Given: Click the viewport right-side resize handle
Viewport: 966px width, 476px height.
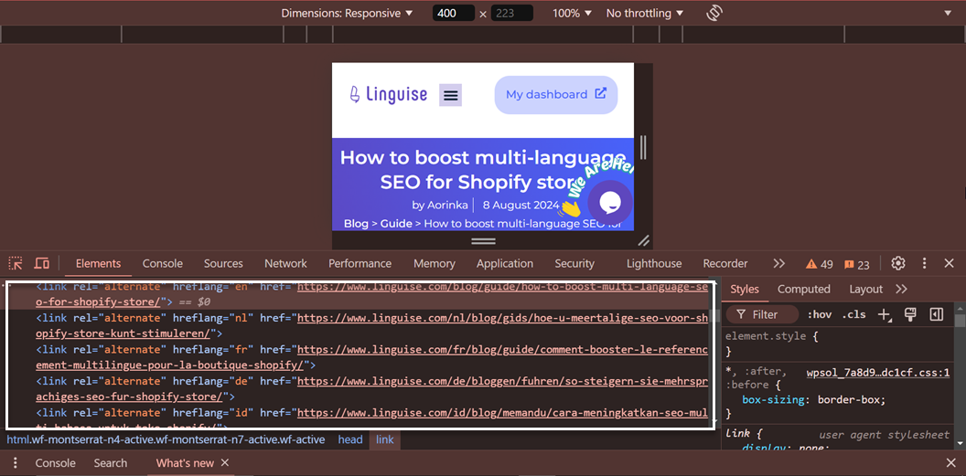Looking at the screenshot, I should click(643, 148).
